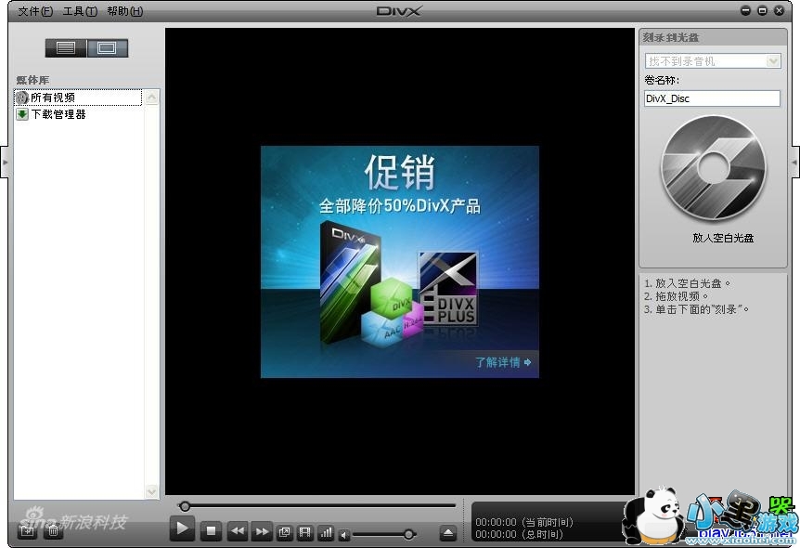Click the add-to-library icon at bottom left

[28, 530]
